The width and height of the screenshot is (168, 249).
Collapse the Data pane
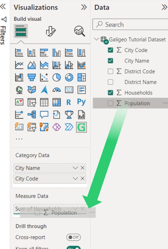(164, 7)
